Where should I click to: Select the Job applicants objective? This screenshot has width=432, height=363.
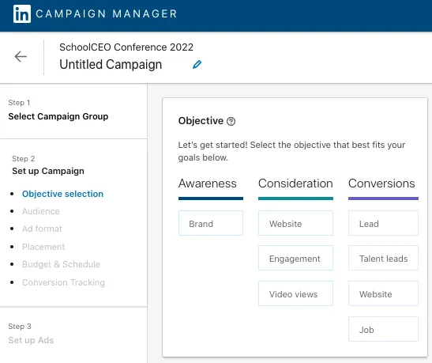click(383, 329)
